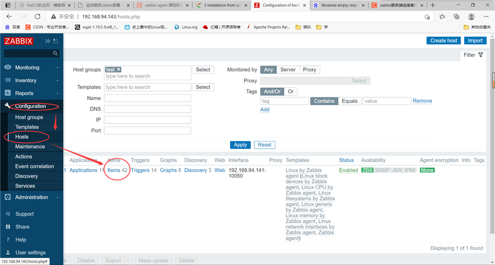Choose Contains tag operator
This screenshot has height=265, width=495.
click(x=324, y=101)
